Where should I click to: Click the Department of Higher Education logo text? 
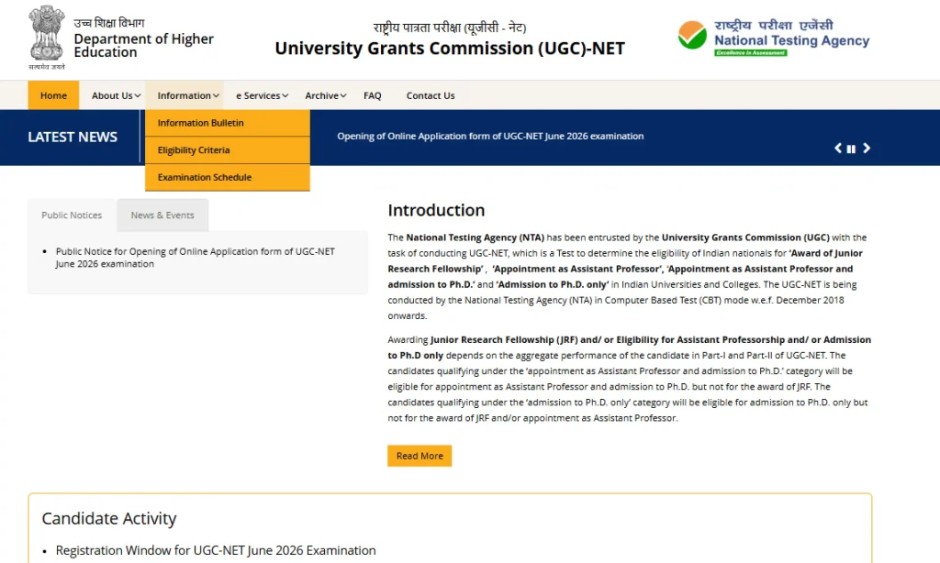click(x=144, y=45)
